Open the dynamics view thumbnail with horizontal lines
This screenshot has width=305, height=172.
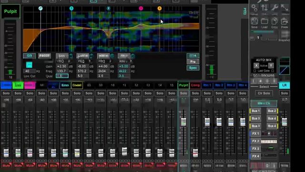click(285, 62)
